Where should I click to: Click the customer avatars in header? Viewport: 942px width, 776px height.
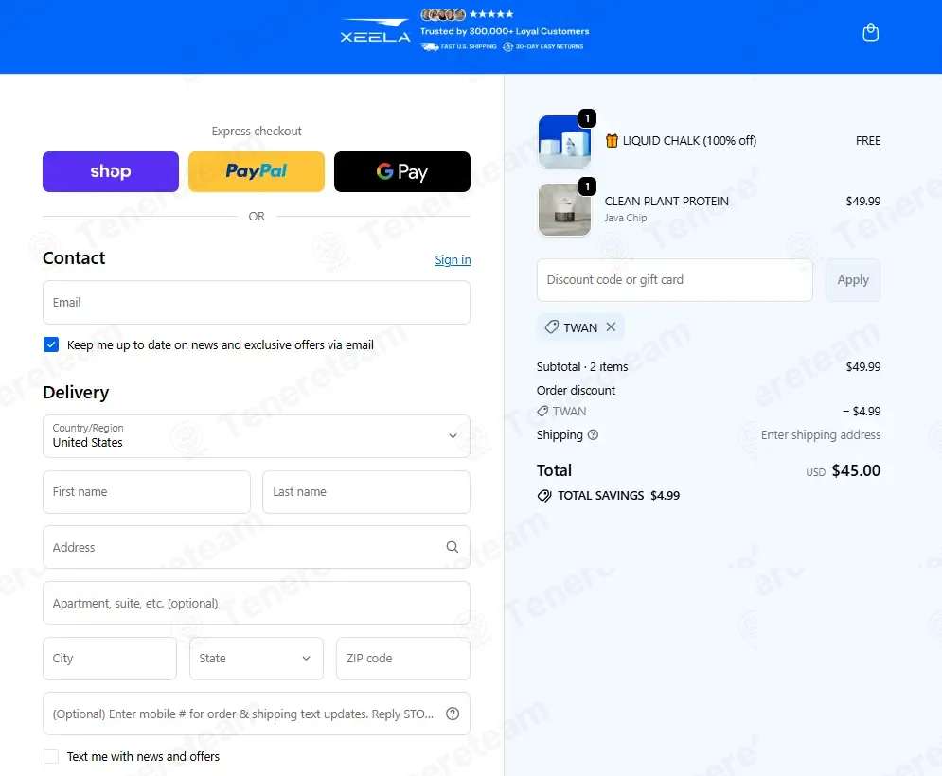tap(443, 14)
